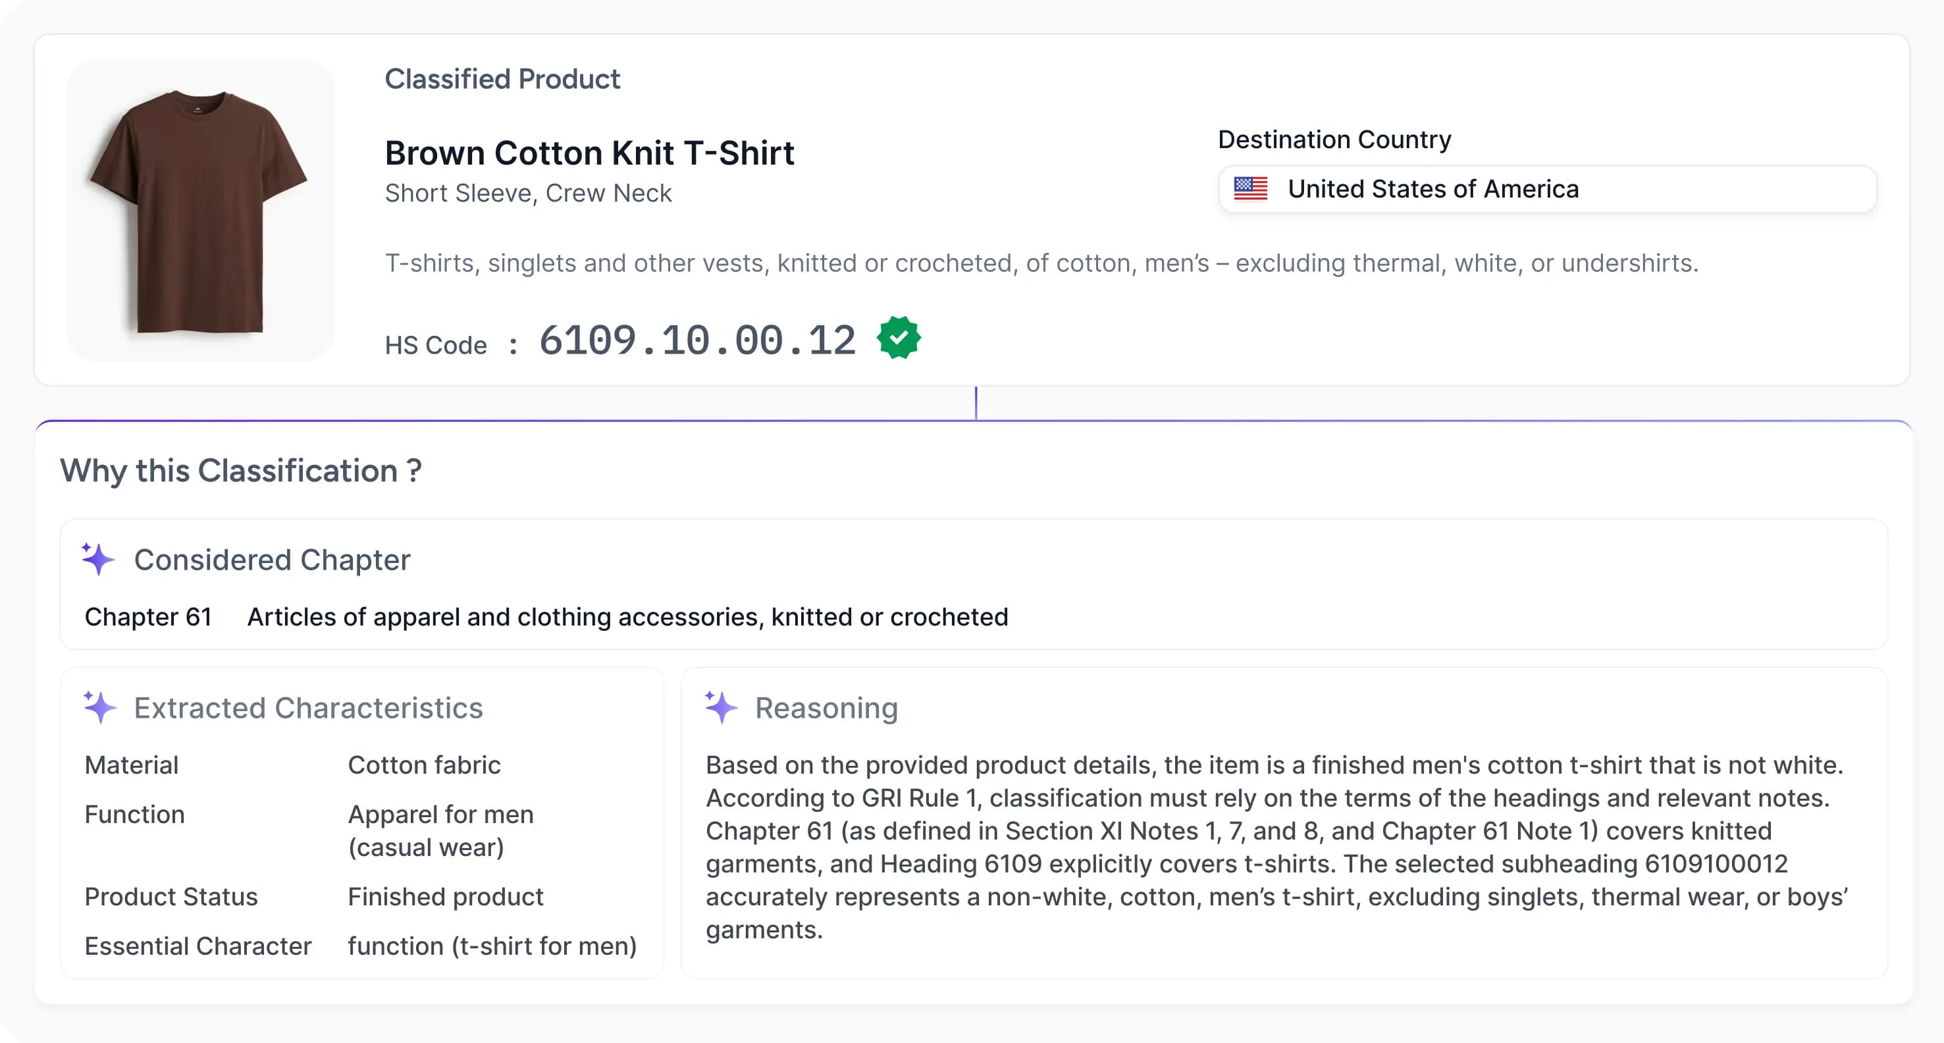Viewport: 1944px width, 1043px height.
Task: Open the Destination Country dropdown
Action: pyautogui.click(x=1547, y=189)
